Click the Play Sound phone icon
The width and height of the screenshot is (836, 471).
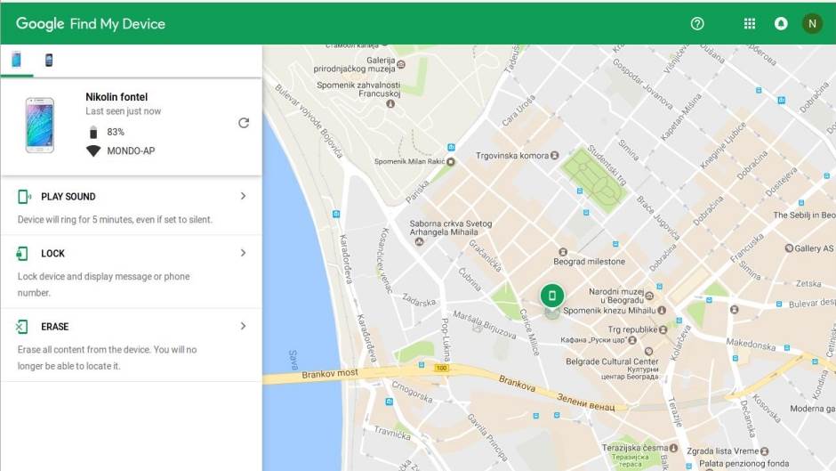tap(23, 197)
